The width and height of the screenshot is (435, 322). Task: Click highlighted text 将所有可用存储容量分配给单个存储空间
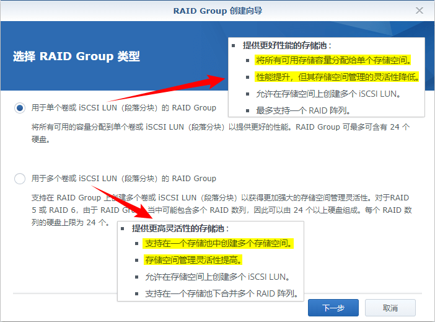[333, 60]
